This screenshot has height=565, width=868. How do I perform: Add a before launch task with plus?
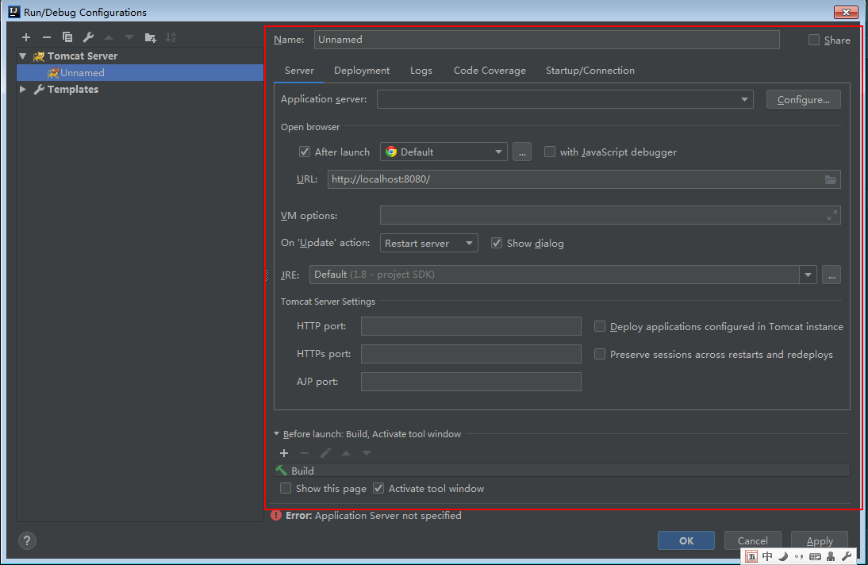284,453
